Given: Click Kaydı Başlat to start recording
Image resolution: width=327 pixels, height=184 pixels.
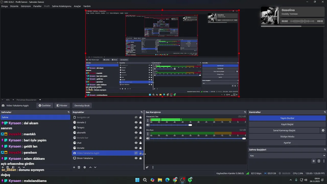Looking at the screenshot, I should tap(287, 124).
